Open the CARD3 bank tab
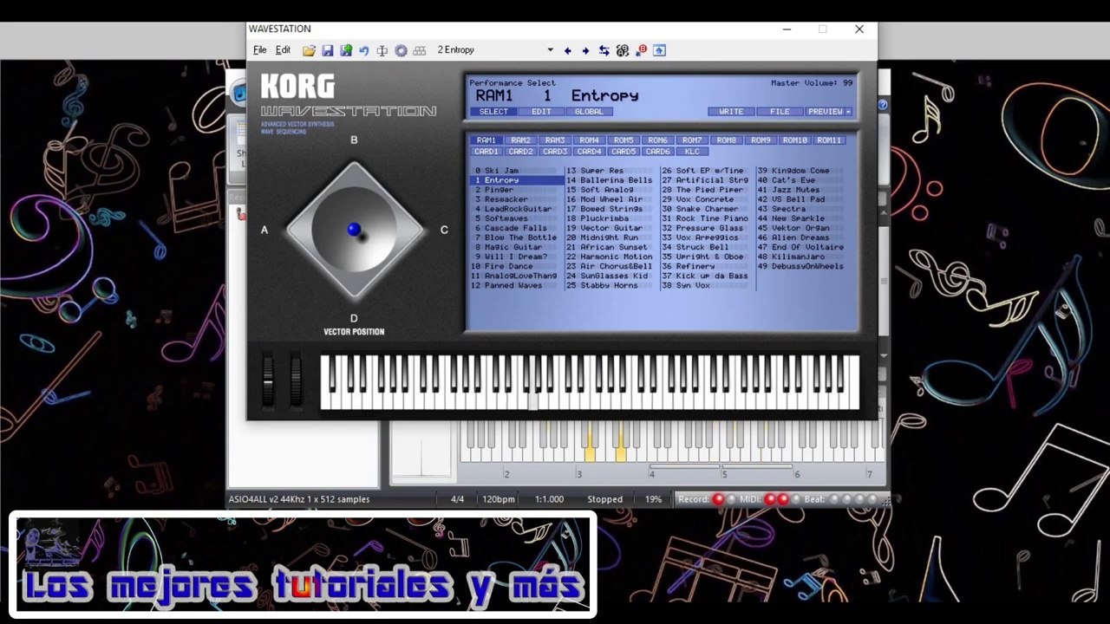The width and height of the screenshot is (1110, 624). 555,152
